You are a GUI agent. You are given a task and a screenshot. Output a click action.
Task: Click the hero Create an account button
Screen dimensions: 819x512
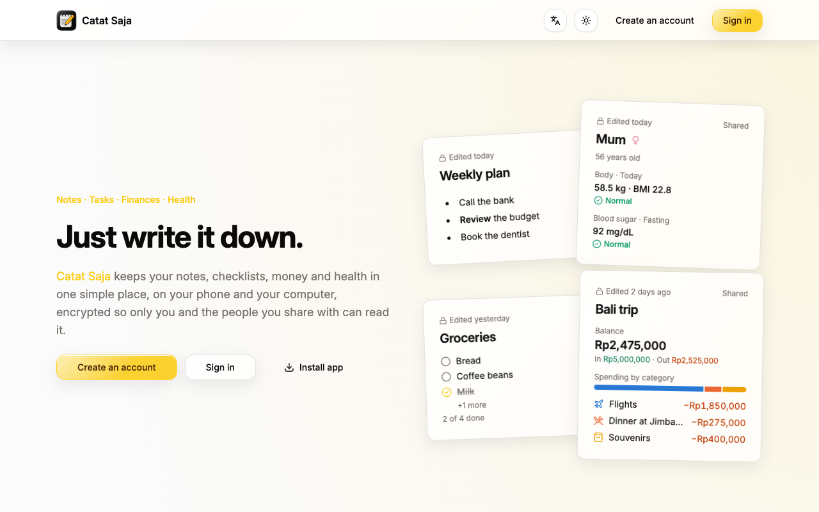click(116, 367)
